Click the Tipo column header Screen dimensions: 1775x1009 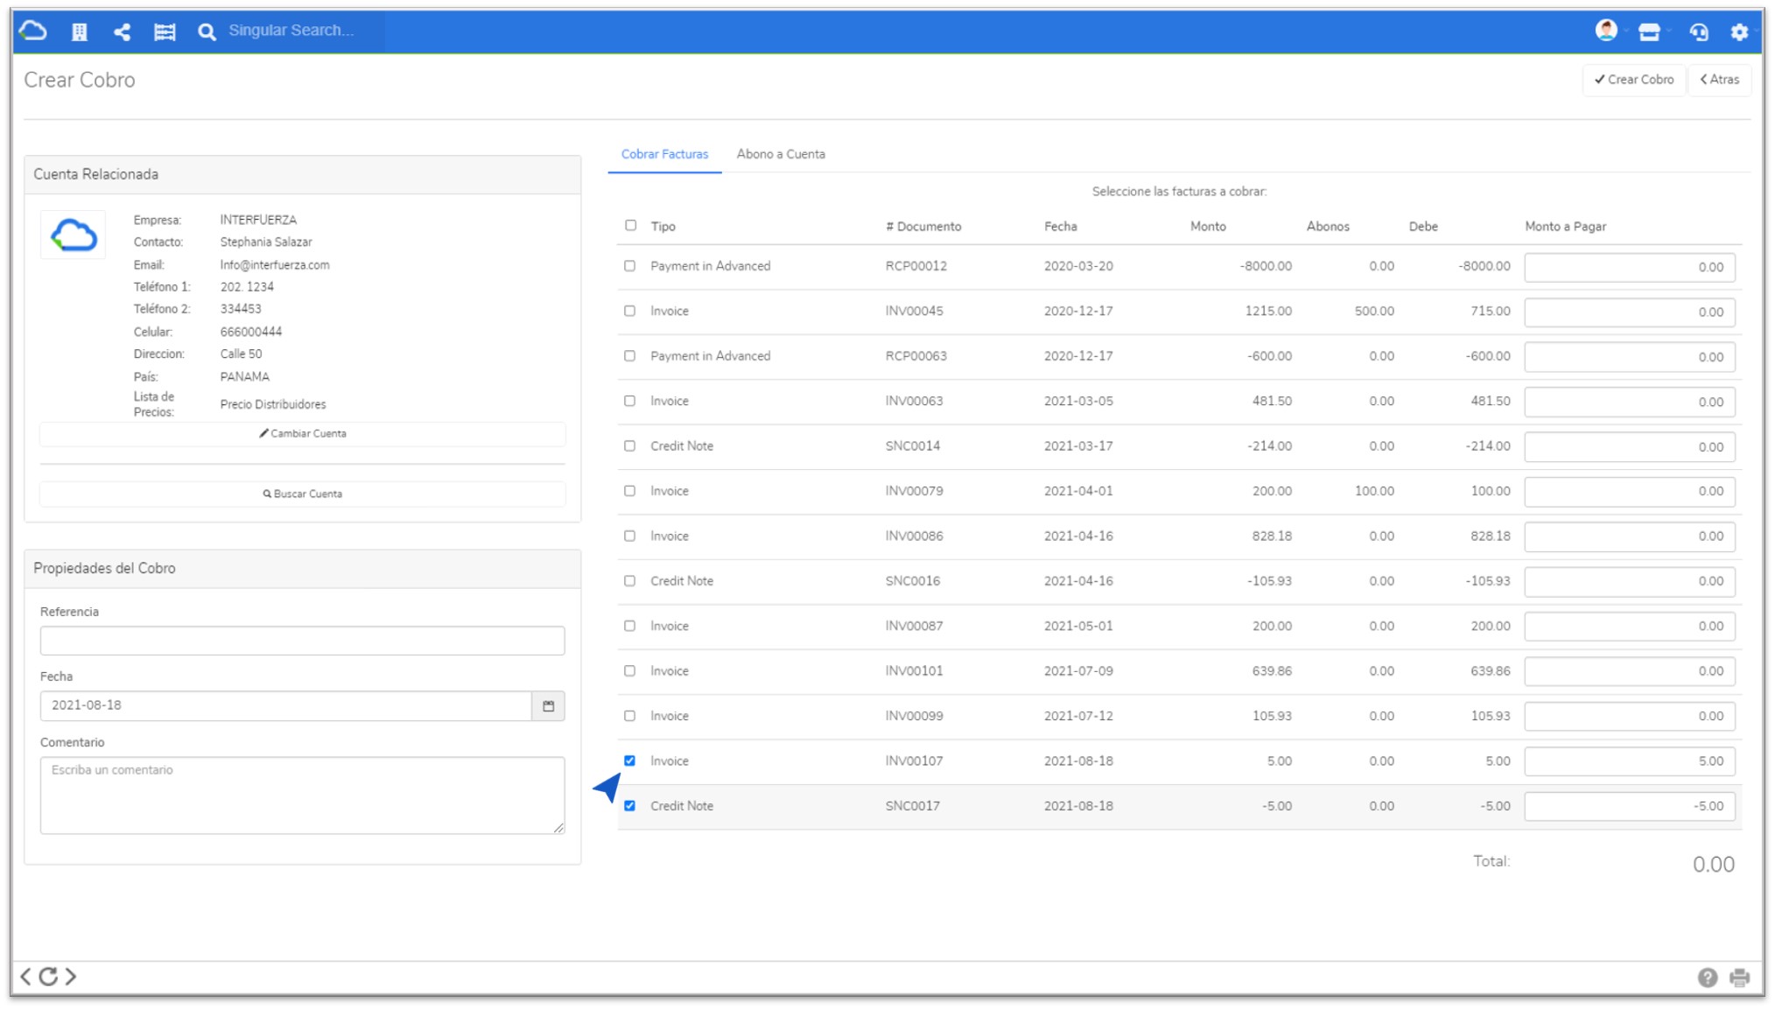click(663, 227)
